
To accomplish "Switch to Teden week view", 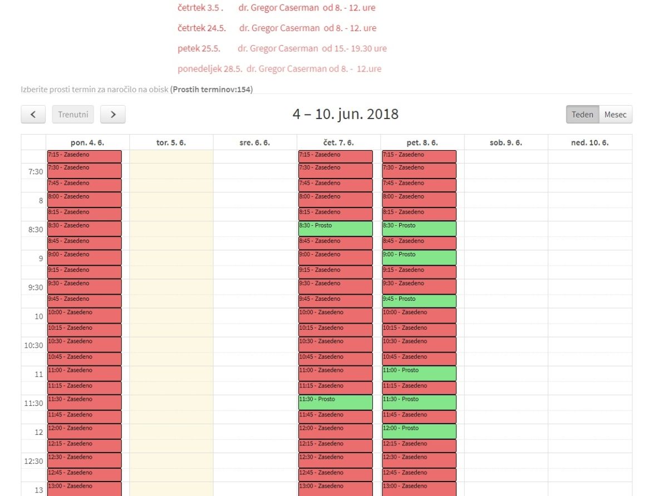I will (x=582, y=115).
